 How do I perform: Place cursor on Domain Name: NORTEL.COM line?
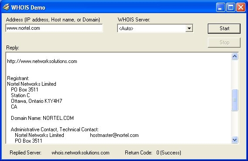coord(42,118)
